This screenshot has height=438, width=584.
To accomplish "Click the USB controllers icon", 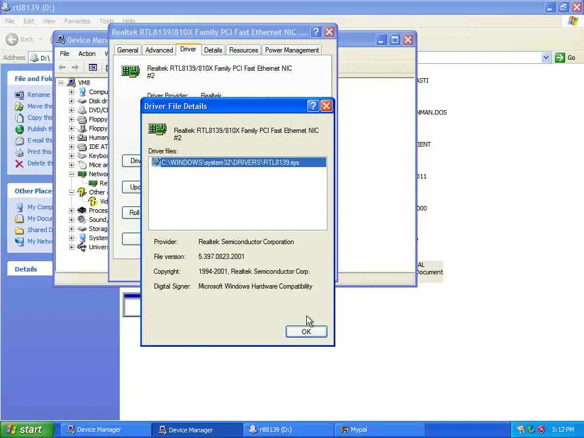I will tap(82, 247).
